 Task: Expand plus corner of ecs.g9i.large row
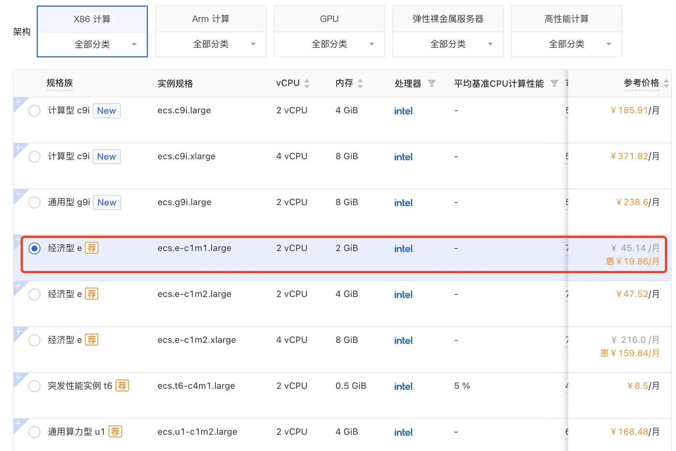click(18, 193)
